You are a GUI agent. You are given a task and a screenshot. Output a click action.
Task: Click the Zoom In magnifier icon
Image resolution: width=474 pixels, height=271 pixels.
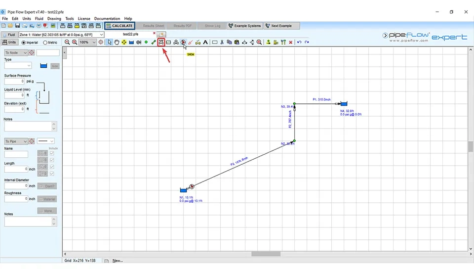[x=75, y=43]
